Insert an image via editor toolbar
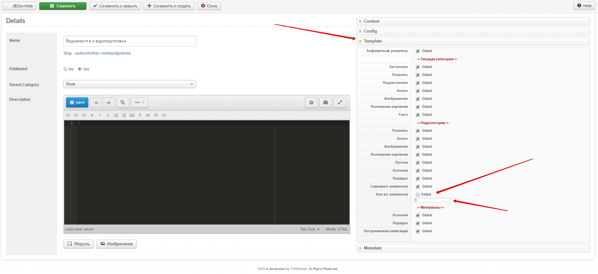The width and height of the screenshot is (598, 274). (x=132, y=115)
